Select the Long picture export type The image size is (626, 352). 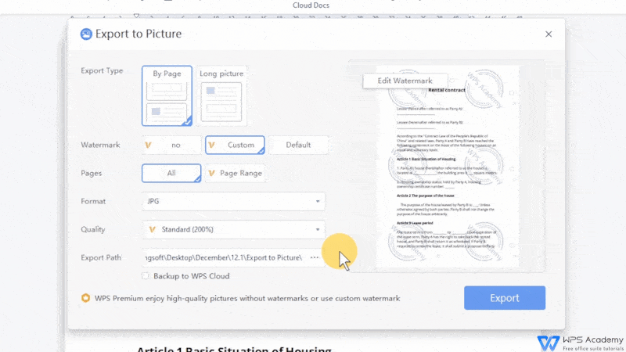click(x=221, y=95)
